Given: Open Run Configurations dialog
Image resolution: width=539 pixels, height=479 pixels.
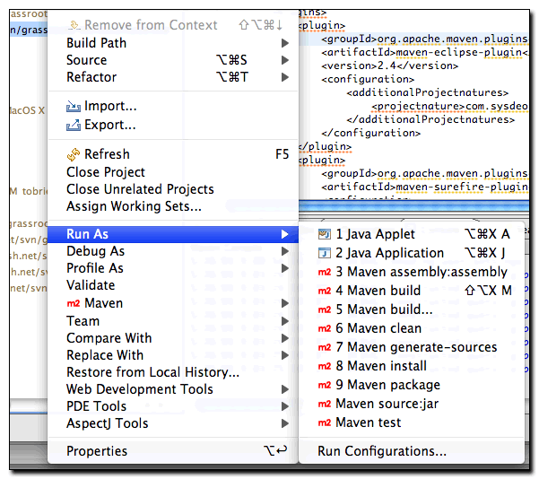Looking at the screenshot, I should pyautogui.click(x=382, y=451).
